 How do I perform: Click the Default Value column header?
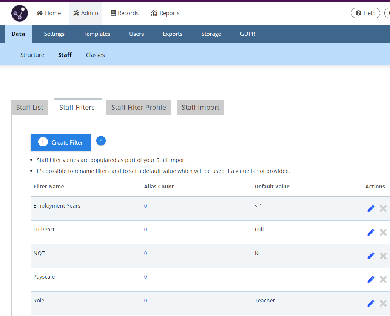click(272, 187)
